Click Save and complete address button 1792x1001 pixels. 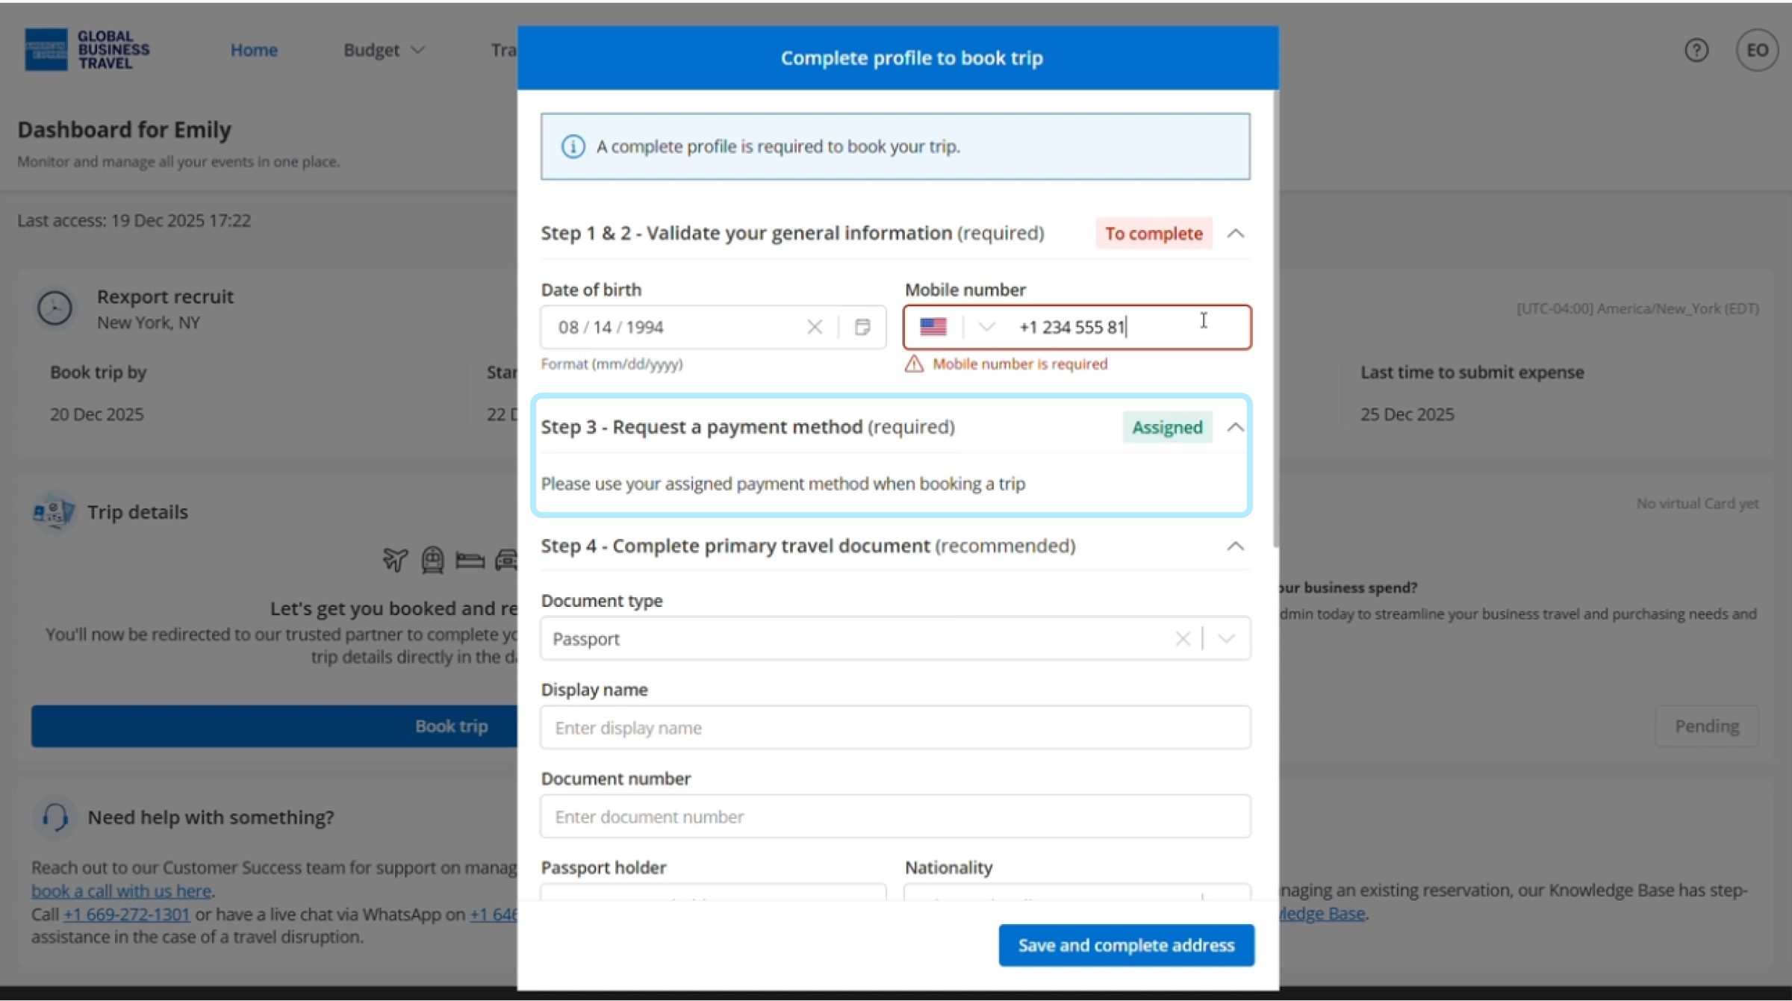tap(1126, 945)
